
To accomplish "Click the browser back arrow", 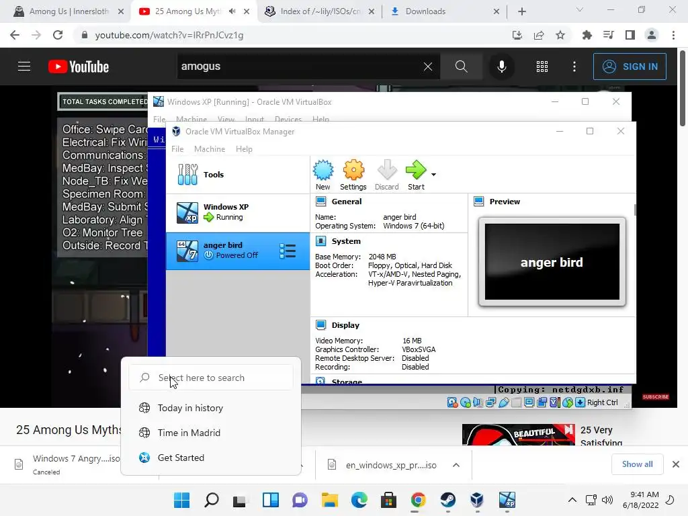I will coord(15,35).
